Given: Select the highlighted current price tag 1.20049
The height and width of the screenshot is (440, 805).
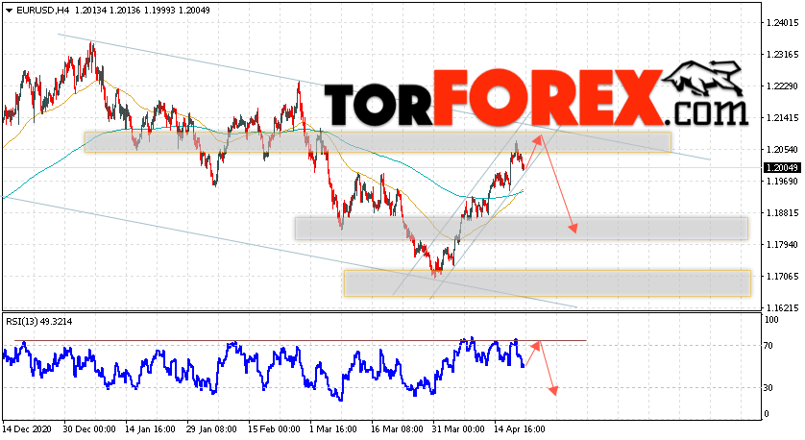Looking at the screenshot, I should click(782, 168).
